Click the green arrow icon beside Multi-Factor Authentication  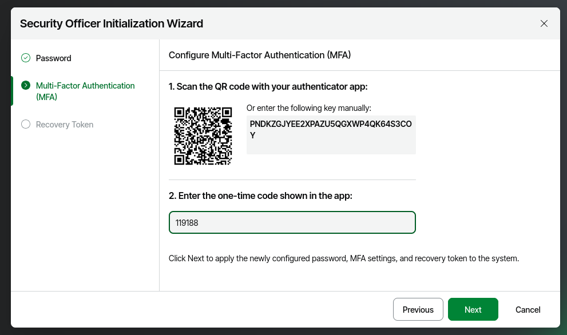[x=26, y=85]
